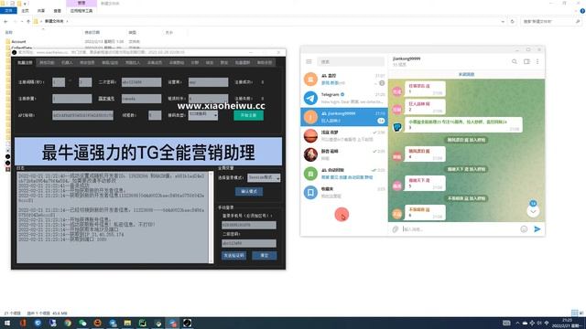This screenshot has width=586, height=329.
Task: Refresh the File Explorer folder
Action: pos(513,22)
